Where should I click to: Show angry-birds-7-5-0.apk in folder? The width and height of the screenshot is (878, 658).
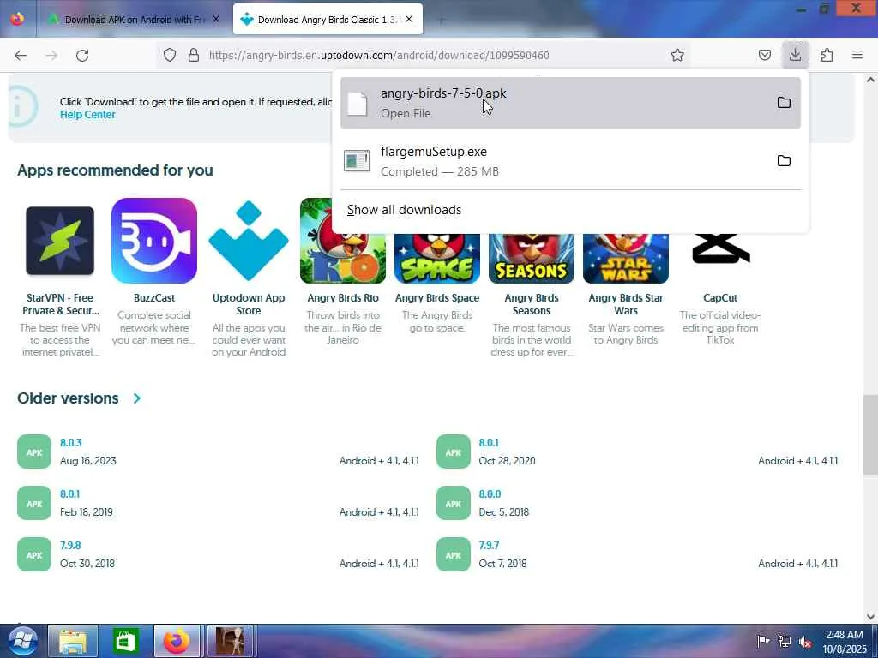click(784, 103)
